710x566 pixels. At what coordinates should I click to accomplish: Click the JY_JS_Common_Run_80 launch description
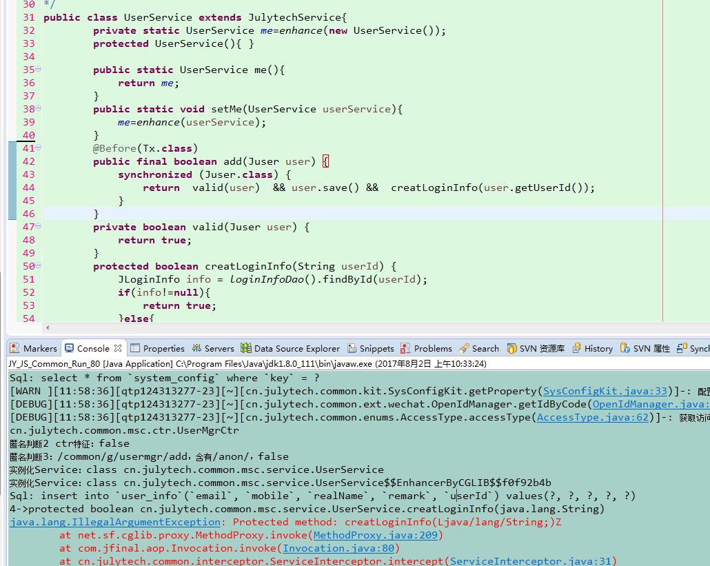[247, 363]
